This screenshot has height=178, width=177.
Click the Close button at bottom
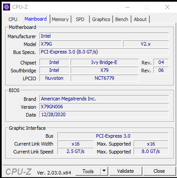click(159, 171)
